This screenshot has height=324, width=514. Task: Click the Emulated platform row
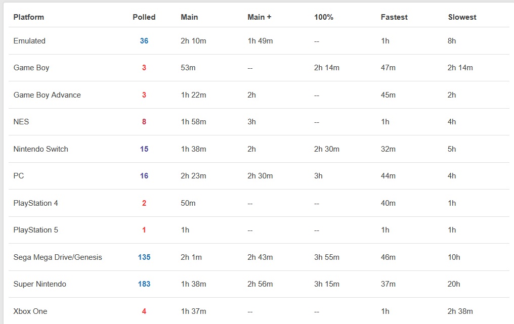coord(29,41)
